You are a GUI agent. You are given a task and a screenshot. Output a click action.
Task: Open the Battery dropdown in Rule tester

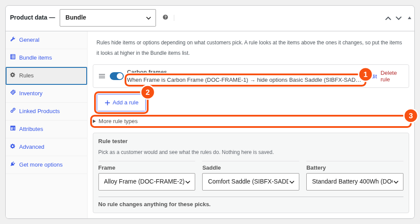pos(355,182)
